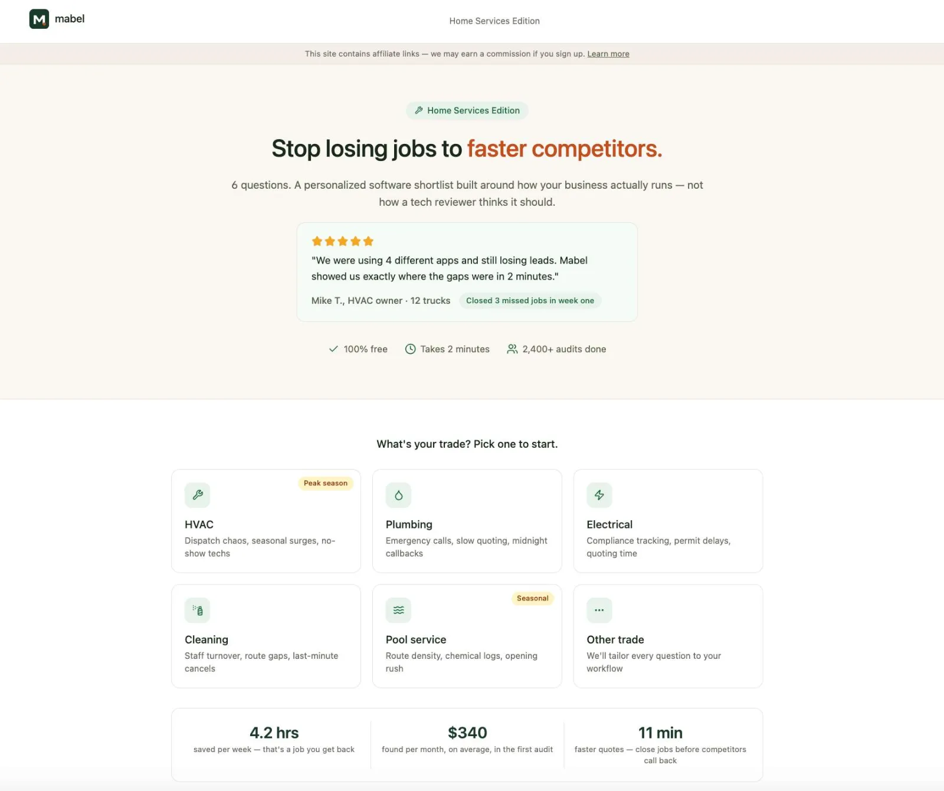944x791 pixels.
Task: Click the Cleaning spray bottle icon
Action: (x=198, y=610)
